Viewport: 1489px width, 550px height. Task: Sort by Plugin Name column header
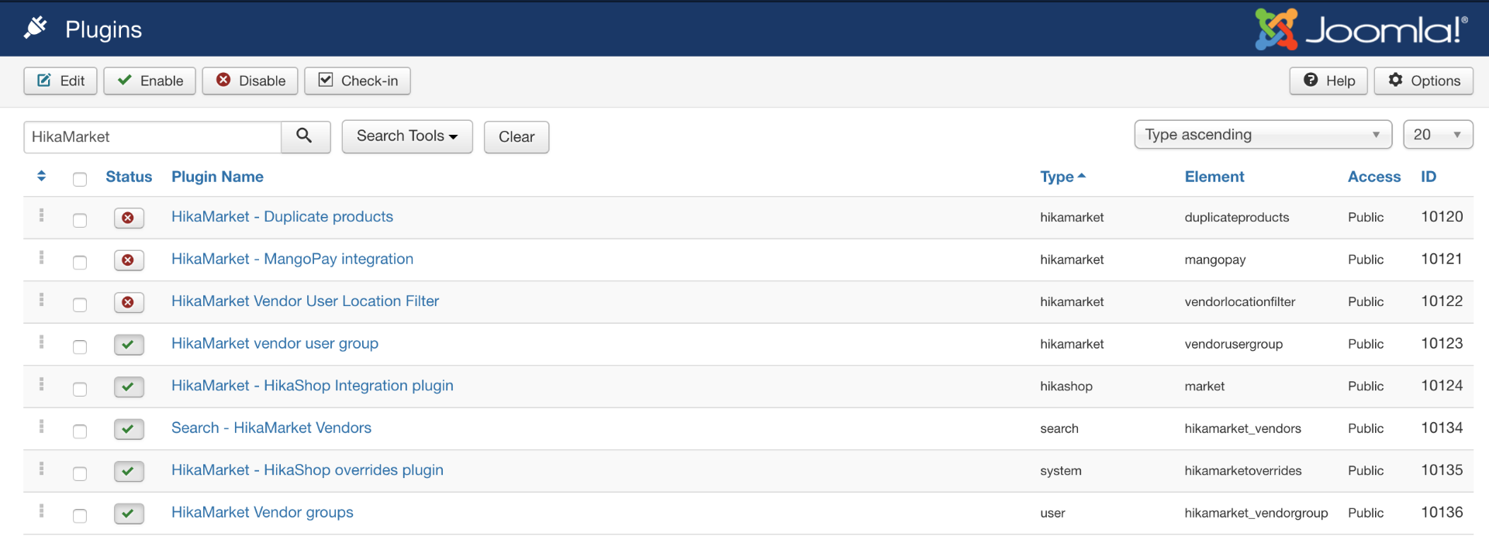[x=217, y=177]
